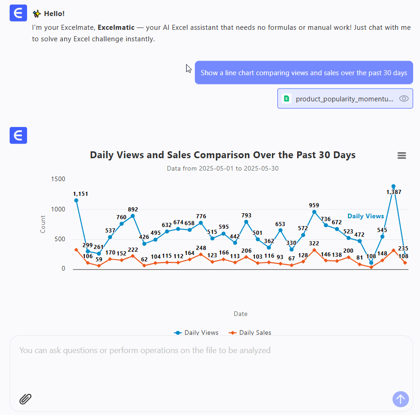Click the Excelmatic avatar above the chart
The image size is (420, 415).
click(18, 135)
